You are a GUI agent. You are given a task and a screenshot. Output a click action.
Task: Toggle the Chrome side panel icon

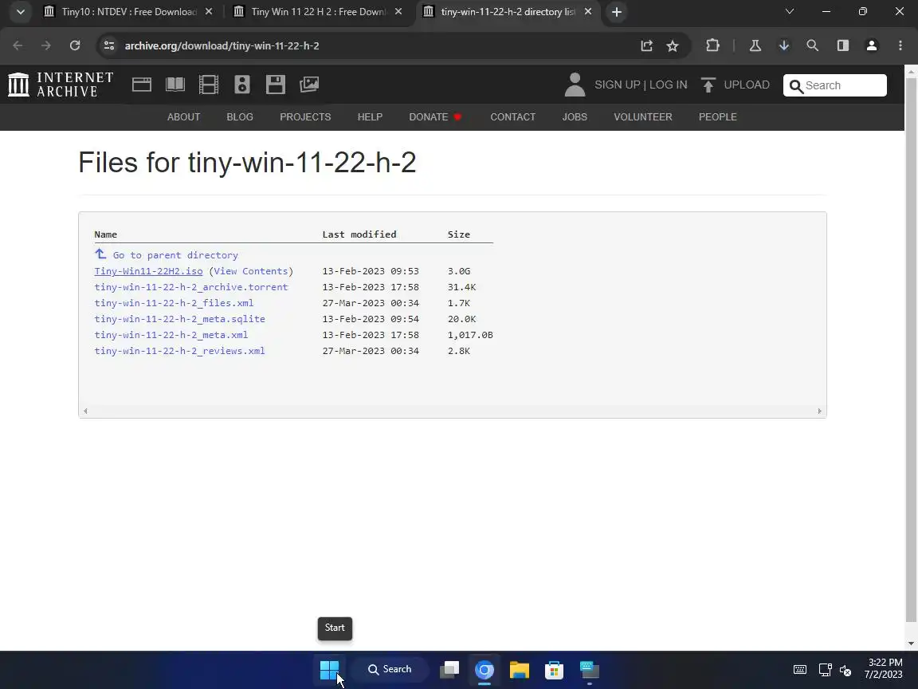(843, 45)
